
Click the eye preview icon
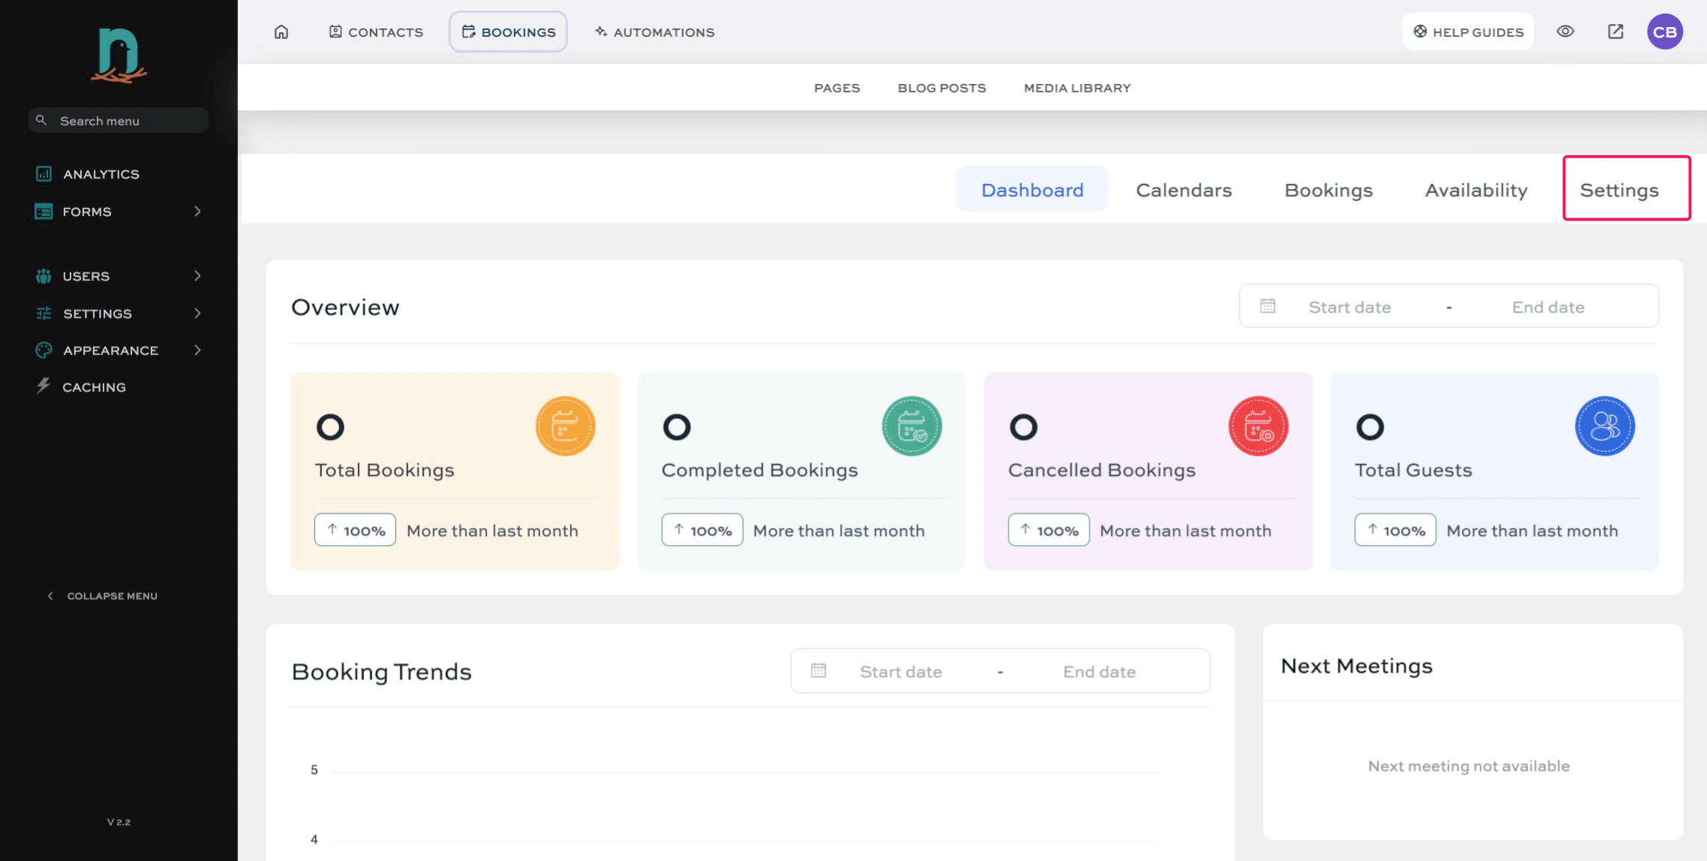tap(1565, 32)
